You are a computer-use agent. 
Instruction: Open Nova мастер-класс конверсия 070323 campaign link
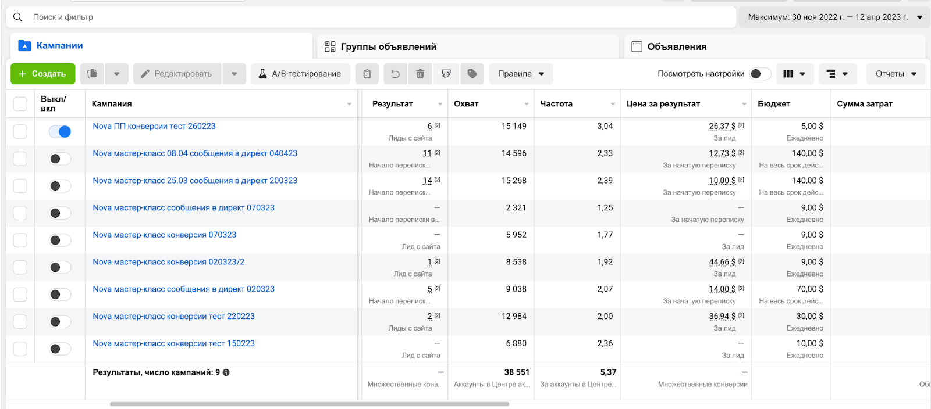(165, 235)
